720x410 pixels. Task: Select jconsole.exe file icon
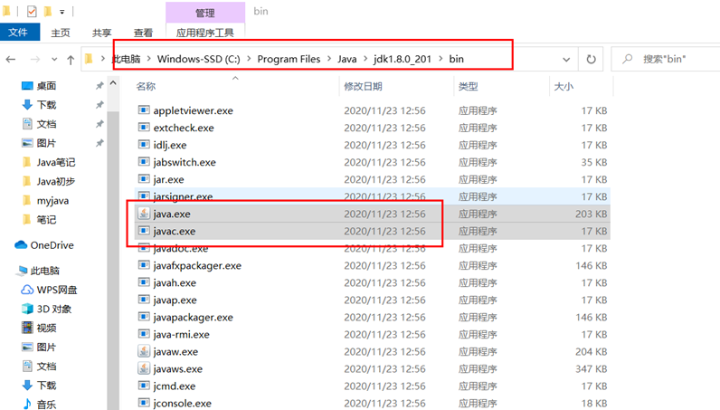click(144, 403)
